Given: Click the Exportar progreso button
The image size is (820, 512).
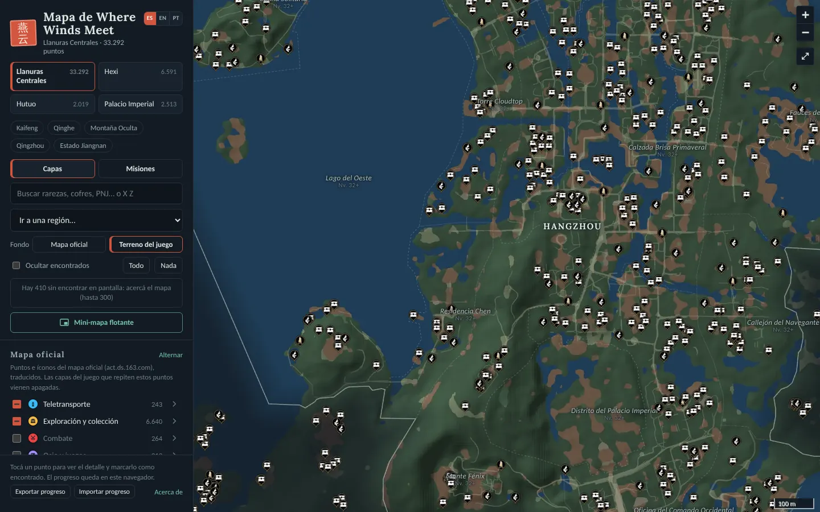Looking at the screenshot, I should [40, 492].
